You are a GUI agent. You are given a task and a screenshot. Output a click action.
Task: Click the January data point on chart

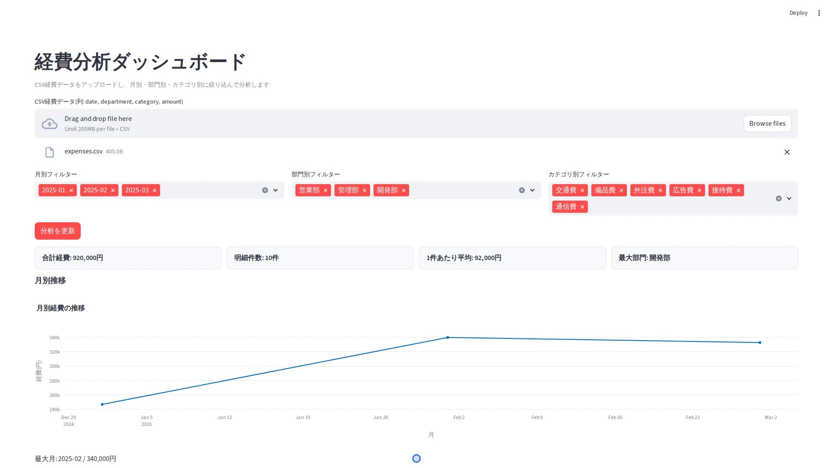102,404
